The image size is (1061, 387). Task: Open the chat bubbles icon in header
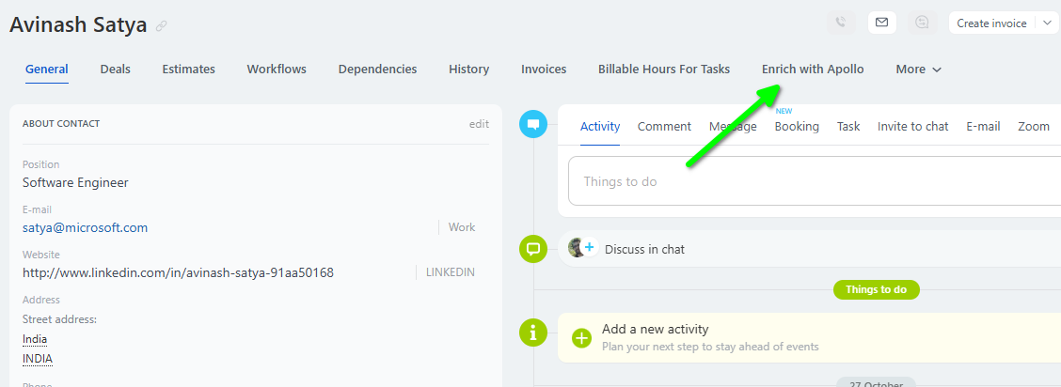click(x=923, y=23)
